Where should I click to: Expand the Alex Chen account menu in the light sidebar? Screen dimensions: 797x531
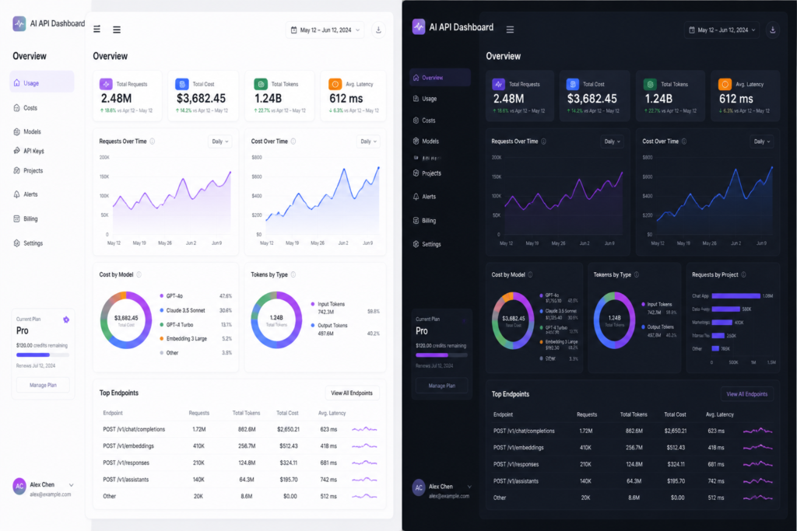point(71,485)
